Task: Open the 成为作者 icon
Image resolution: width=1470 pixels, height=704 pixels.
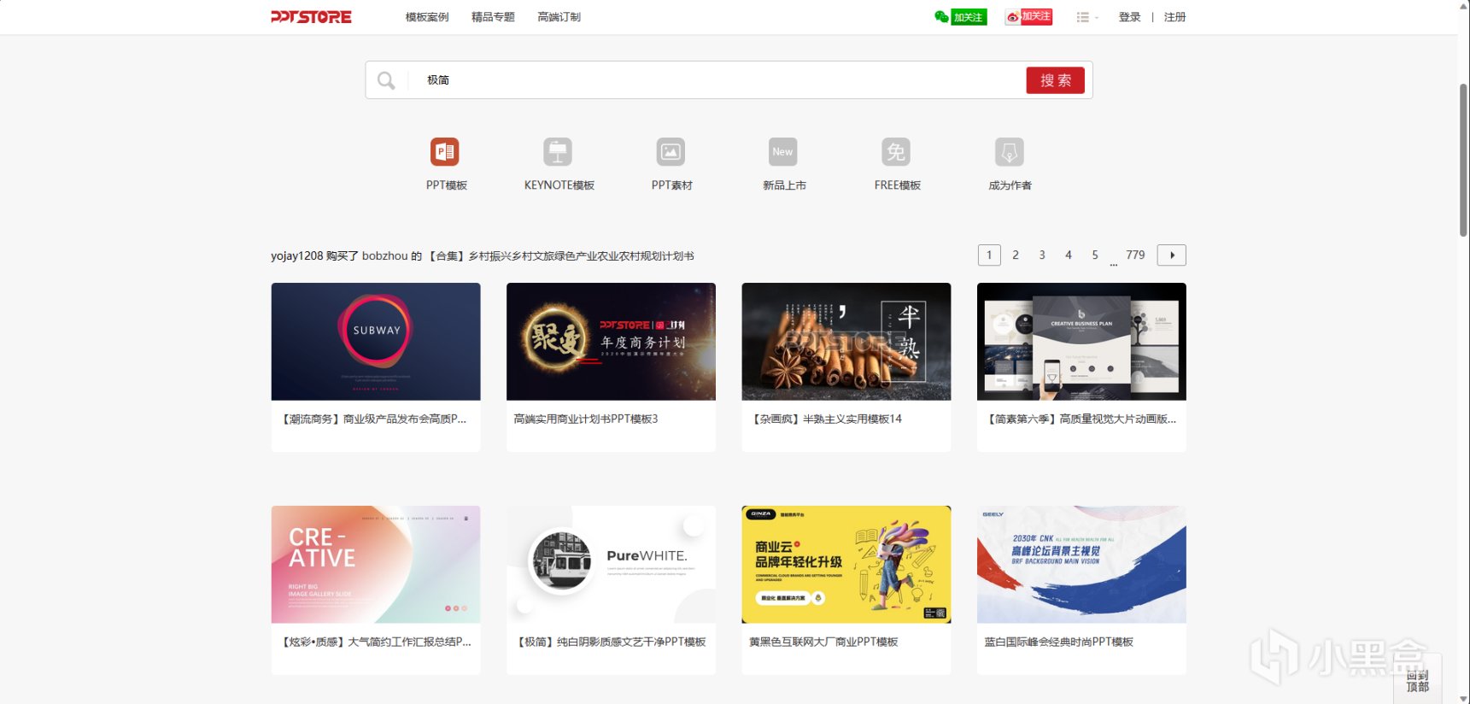Action: coord(1009,152)
